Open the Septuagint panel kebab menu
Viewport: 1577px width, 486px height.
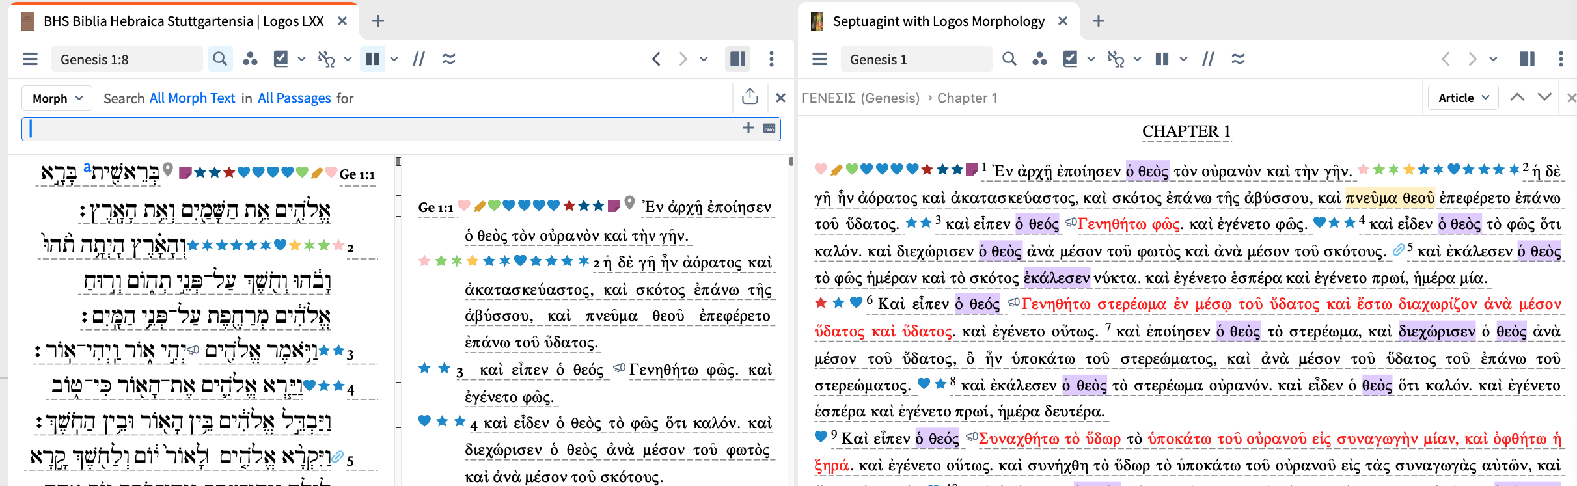point(1561,59)
